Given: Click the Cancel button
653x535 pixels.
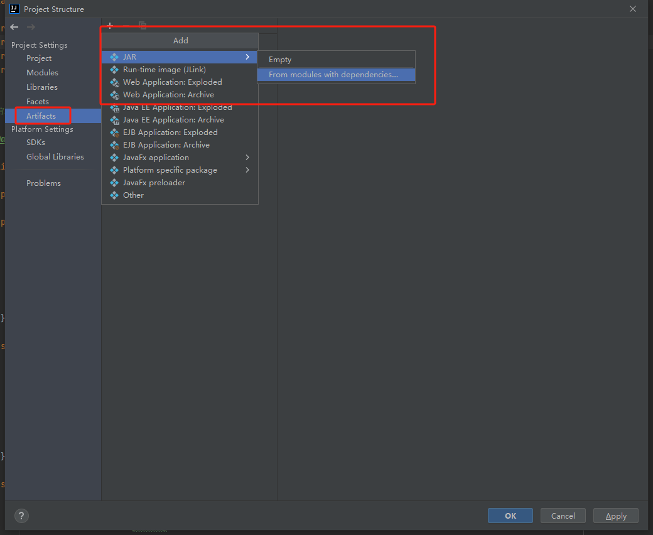Looking at the screenshot, I should 563,516.
